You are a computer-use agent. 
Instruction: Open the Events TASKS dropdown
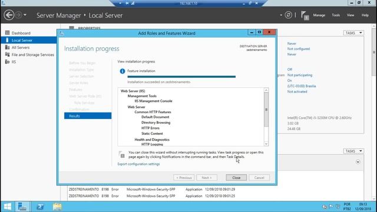point(353,151)
